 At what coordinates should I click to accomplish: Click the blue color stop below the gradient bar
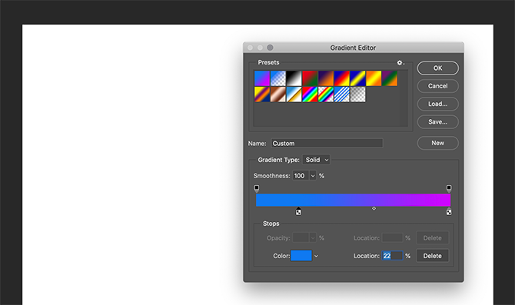point(298,211)
